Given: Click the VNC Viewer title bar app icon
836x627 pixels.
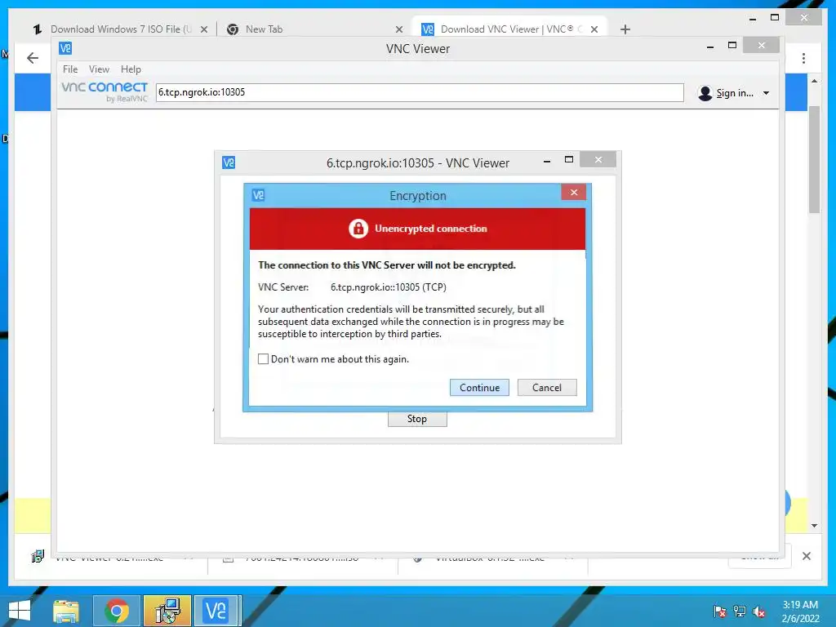Looking at the screenshot, I should [65, 48].
